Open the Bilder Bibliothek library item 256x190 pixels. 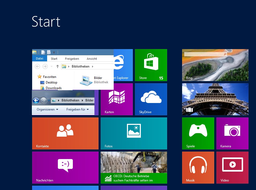coord(94,80)
